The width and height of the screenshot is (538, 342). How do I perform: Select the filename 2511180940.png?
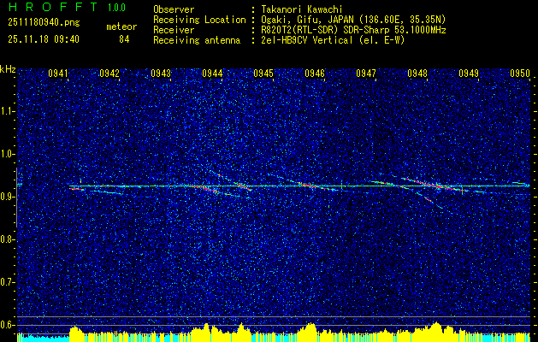coord(44,23)
